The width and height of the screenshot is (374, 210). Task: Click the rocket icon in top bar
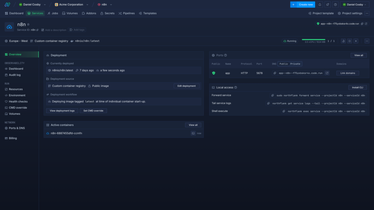328,5
